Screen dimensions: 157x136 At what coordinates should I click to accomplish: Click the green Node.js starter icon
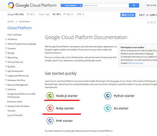tap(50, 96)
